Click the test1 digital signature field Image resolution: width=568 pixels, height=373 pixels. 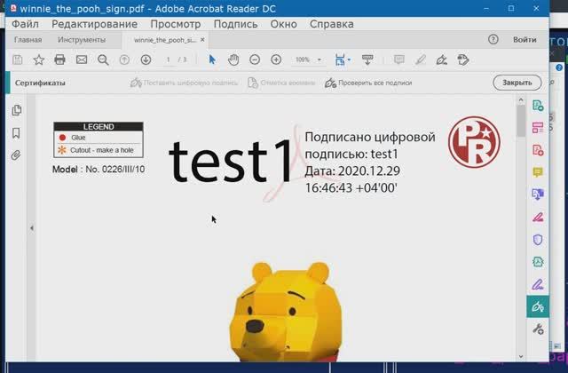302,163
